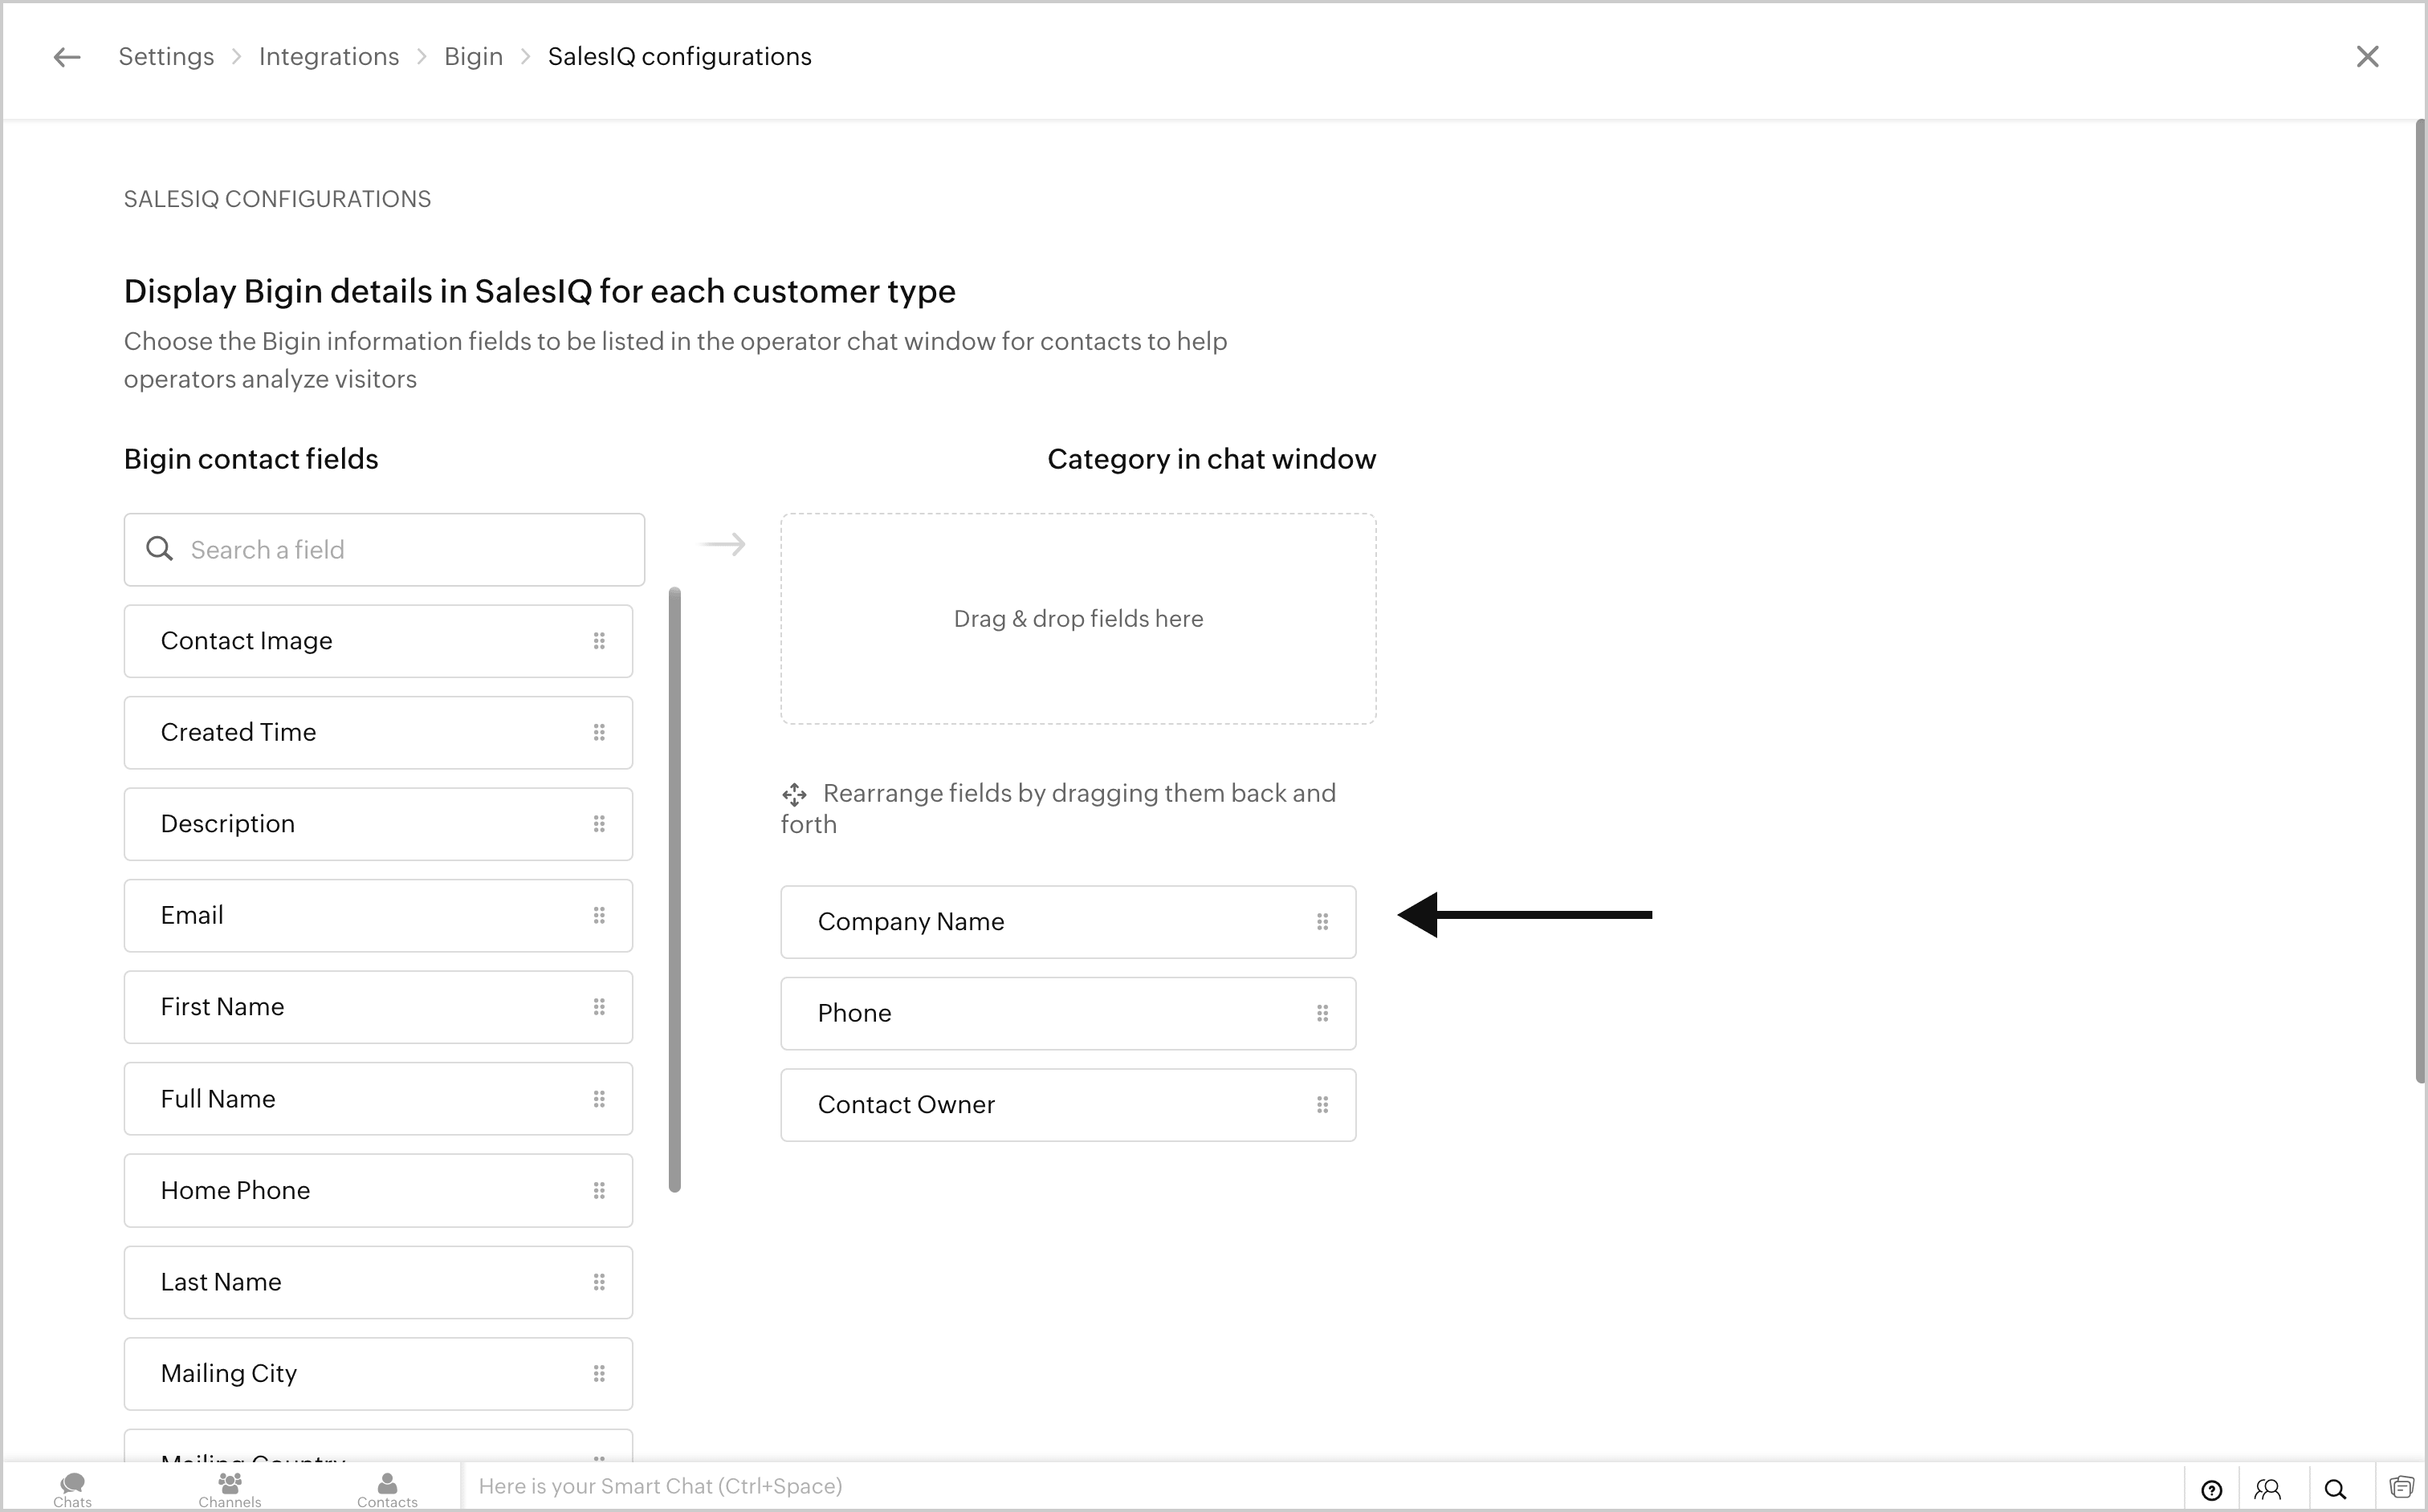
Task: Grab the Company Name drag handle
Action: 1322,922
